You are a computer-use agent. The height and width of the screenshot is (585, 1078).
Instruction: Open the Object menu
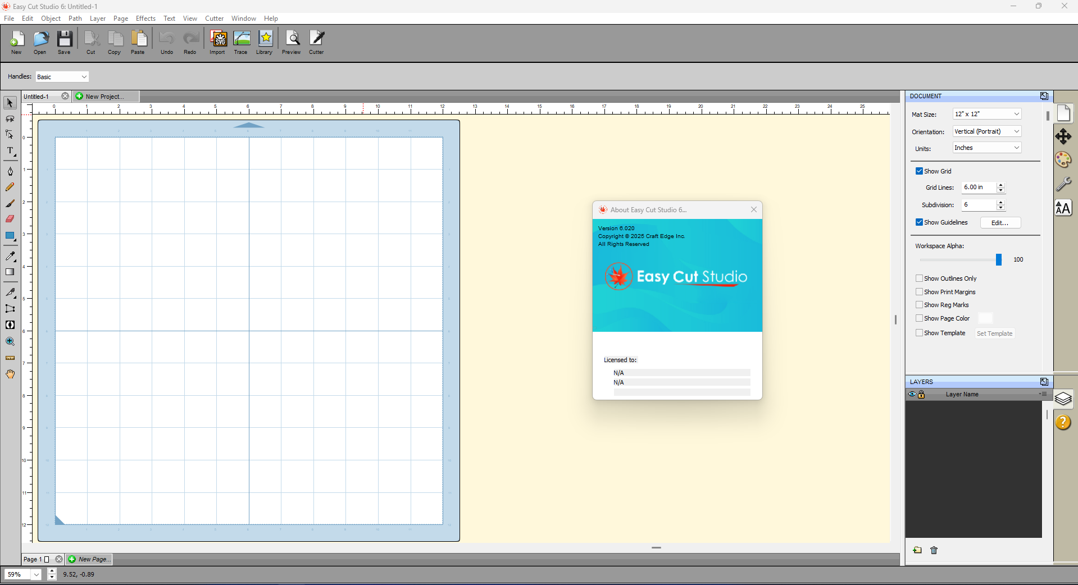point(51,19)
